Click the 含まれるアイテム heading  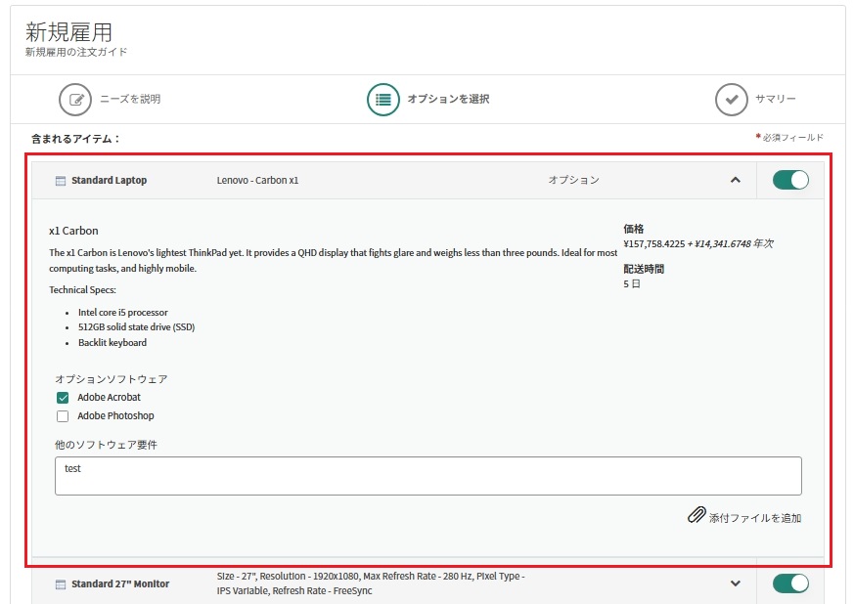coord(75,139)
